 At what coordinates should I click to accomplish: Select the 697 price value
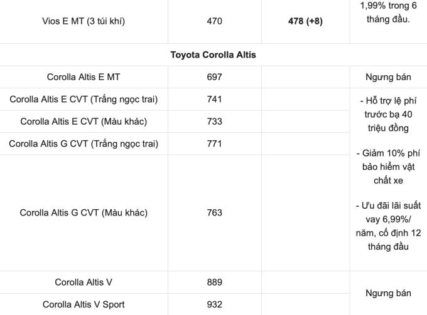pyautogui.click(x=214, y=77)
